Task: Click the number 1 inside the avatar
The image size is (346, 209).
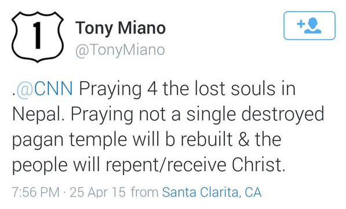Action: pos(38,35)
